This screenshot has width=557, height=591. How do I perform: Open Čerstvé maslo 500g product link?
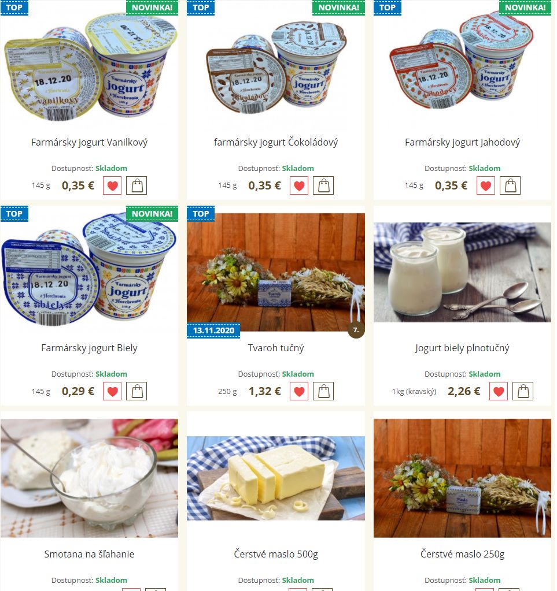(x=276, y=554)
